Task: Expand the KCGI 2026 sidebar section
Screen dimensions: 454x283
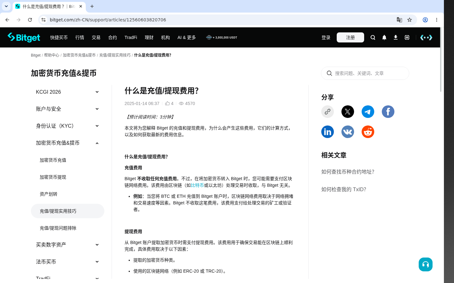Action: pyautogui.click(x=67, y=92)
